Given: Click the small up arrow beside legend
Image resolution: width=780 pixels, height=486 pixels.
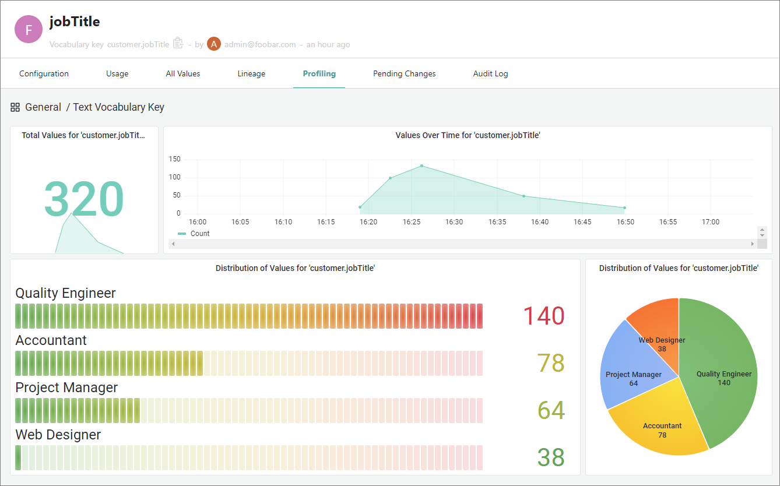Looking at the screenshot, I should [x=762, y=230].
